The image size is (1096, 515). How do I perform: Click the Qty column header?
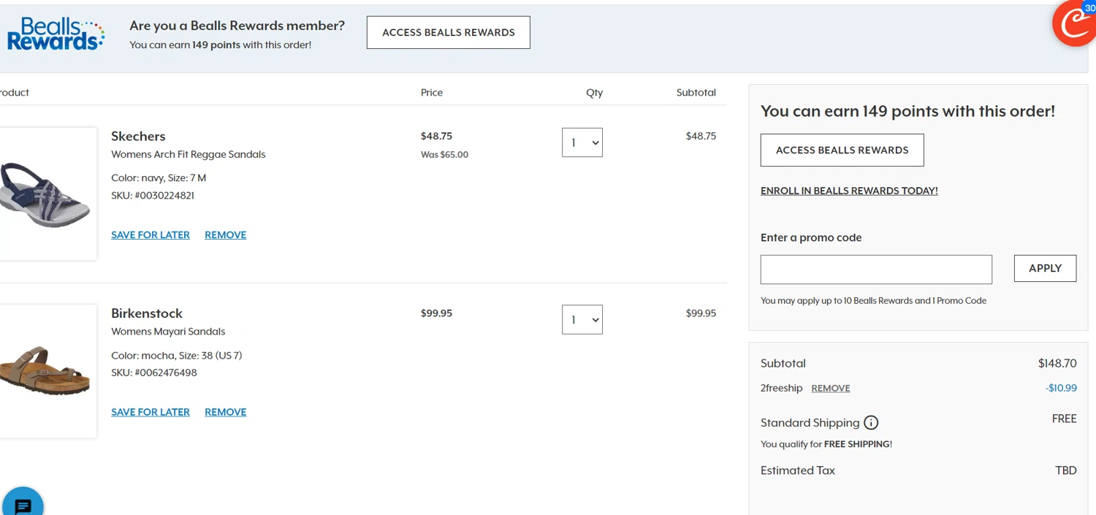[x=594, y=93]
